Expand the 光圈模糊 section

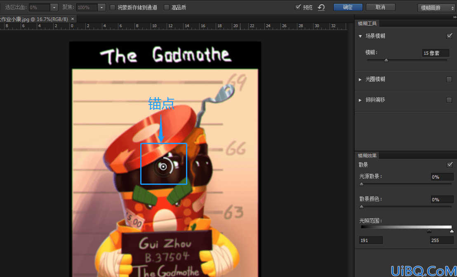[x=360, y=79]
